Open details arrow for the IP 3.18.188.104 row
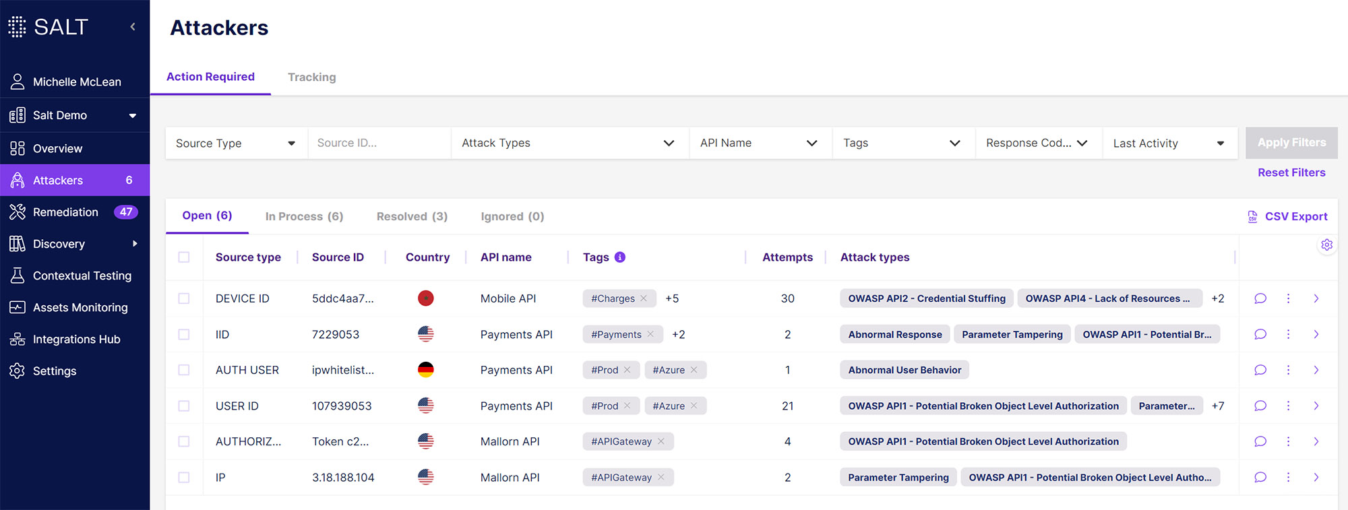The image size is (1348, 510). coord(1316,477)
